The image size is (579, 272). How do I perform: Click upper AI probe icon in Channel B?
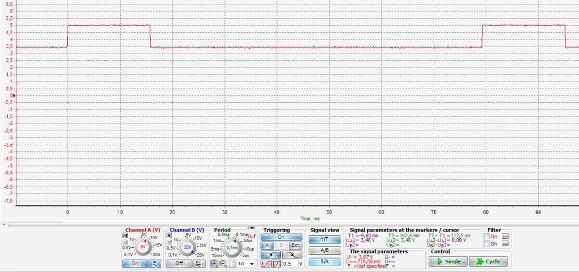(169, 236)
